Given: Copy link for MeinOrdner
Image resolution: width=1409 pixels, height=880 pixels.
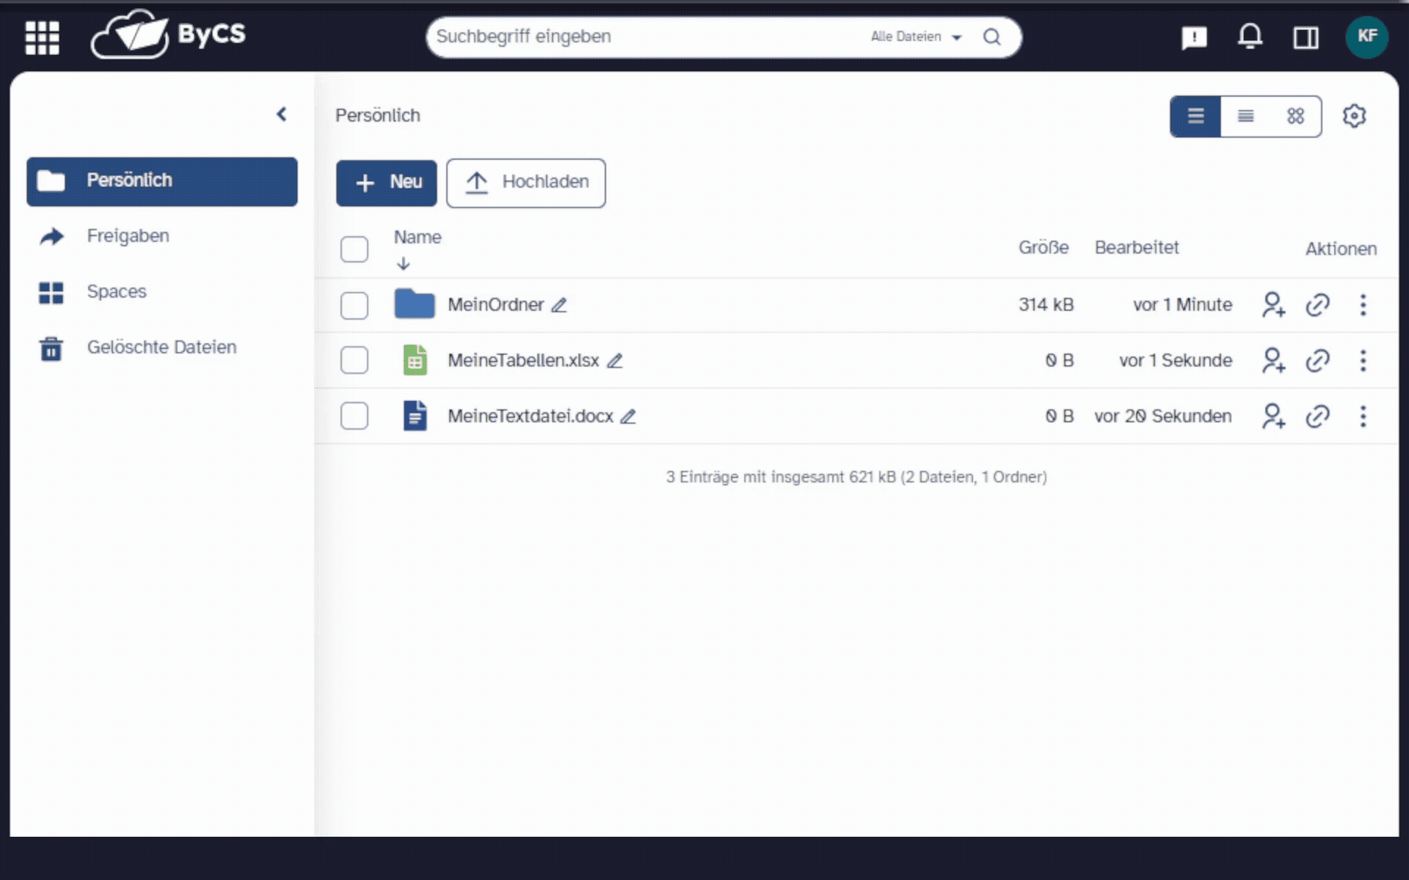Looking at the screenshot, I should [1317, 305].
